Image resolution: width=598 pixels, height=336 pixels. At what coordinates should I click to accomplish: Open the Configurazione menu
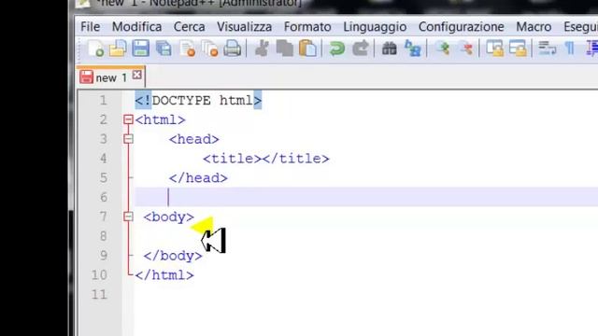point(461,27)
